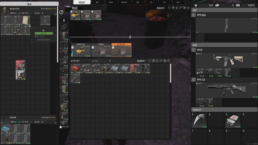The width and height of the screenshot is (258, 145).
Task: Select the yellow car container card
Action: (x=81, y=50)
